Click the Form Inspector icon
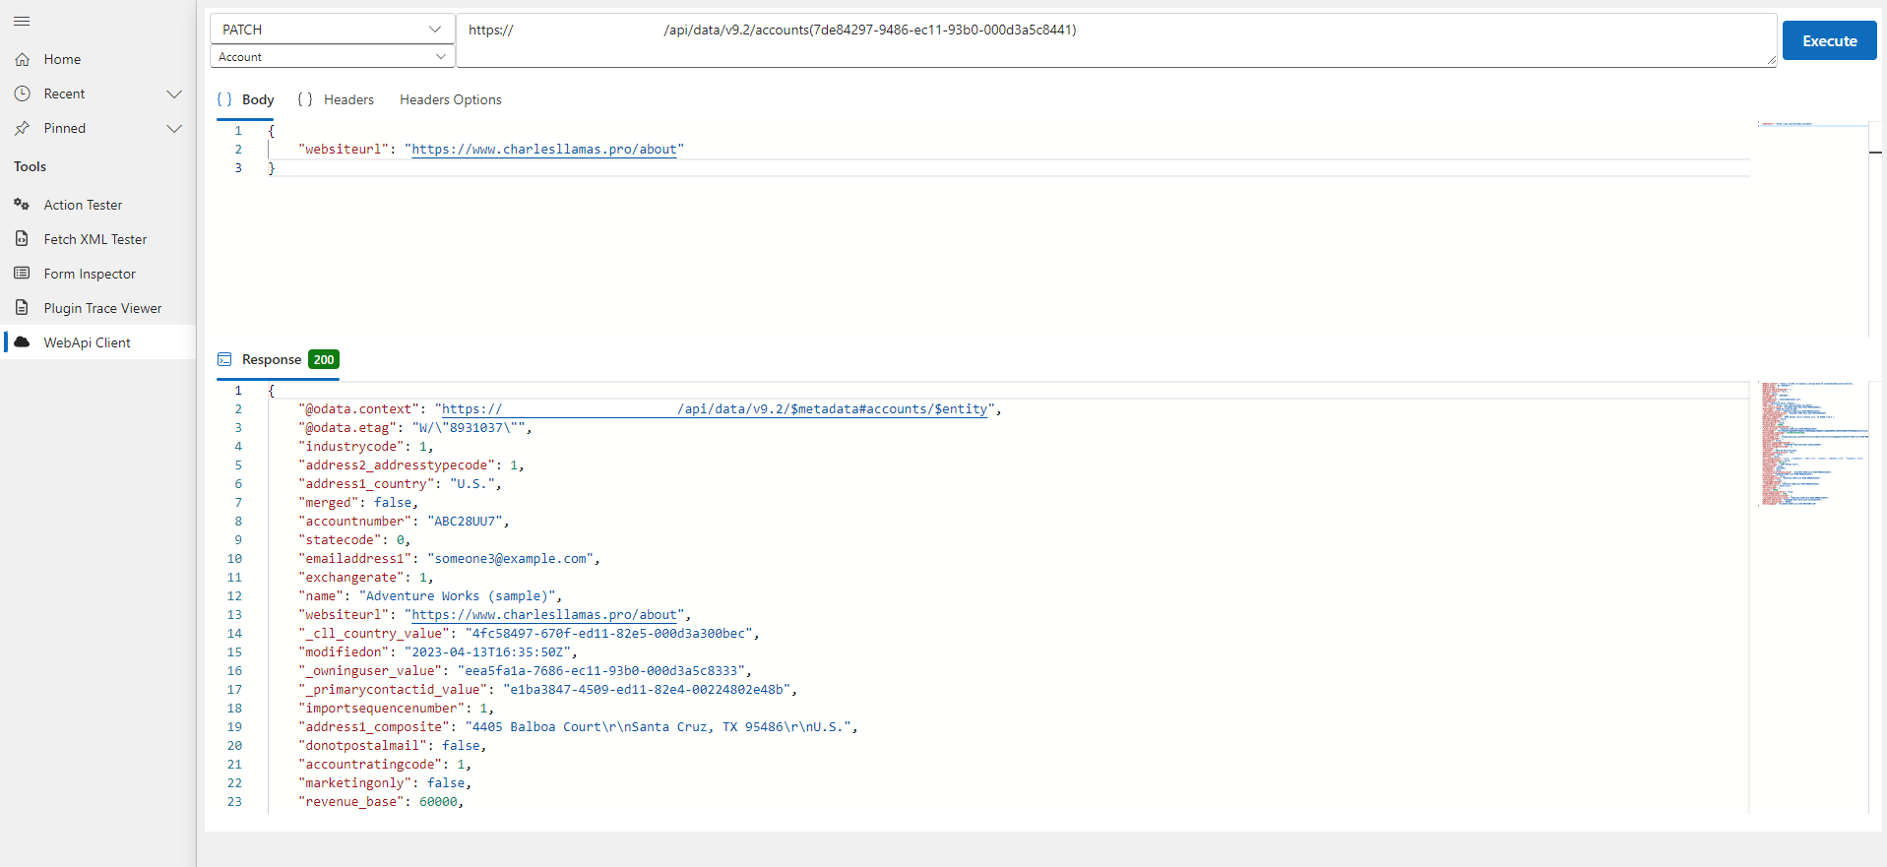Image resolution: width=1887 pixels, height=867 pixels. 22,274
